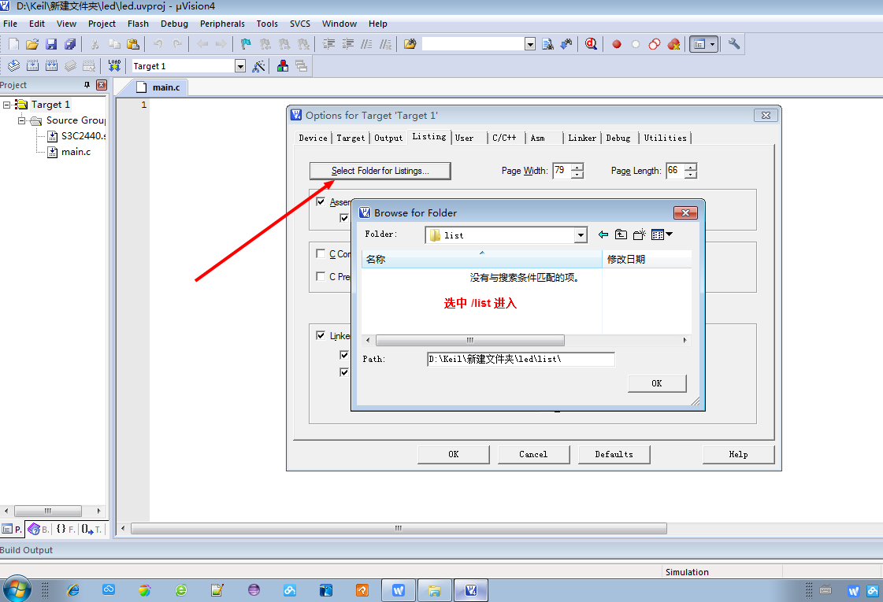Click the Translate file icon
The width and height of the screenshot is (883, 602).
(x=14, y=66)
